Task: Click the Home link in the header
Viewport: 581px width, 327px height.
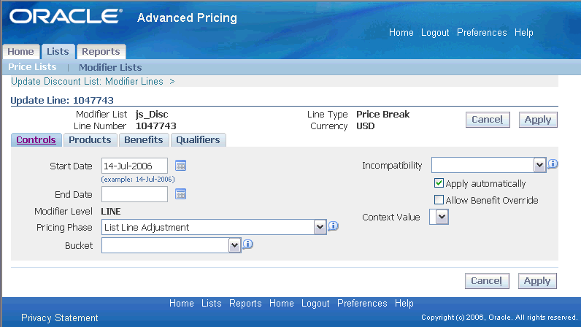Action: pyautogui.click(x=401, y=33)
